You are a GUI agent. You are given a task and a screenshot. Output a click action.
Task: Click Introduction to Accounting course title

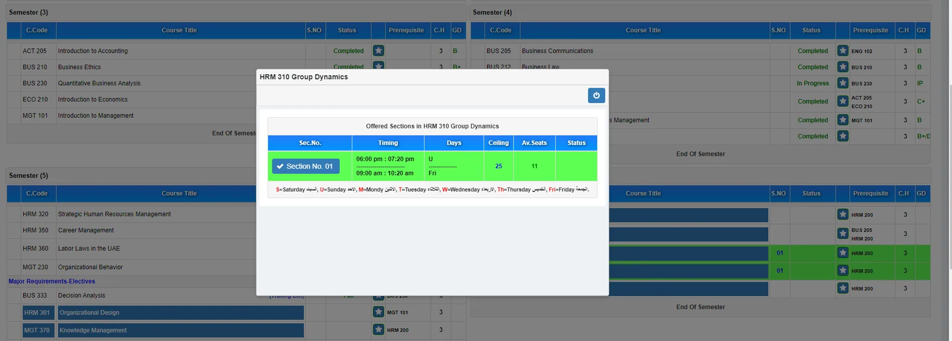click(x=93, y=51)
